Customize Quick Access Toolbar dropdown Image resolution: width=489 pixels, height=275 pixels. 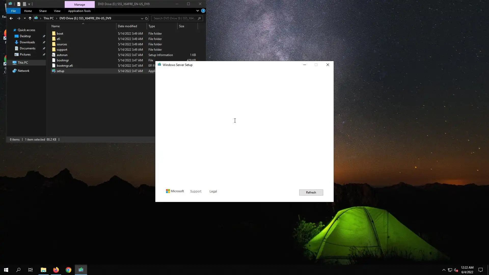29,4
